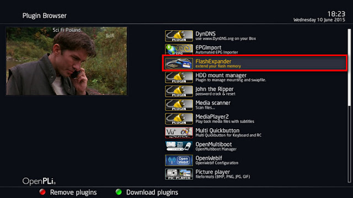
Task: Click the John the Ripper plugin icon
Action: [179, 91]
